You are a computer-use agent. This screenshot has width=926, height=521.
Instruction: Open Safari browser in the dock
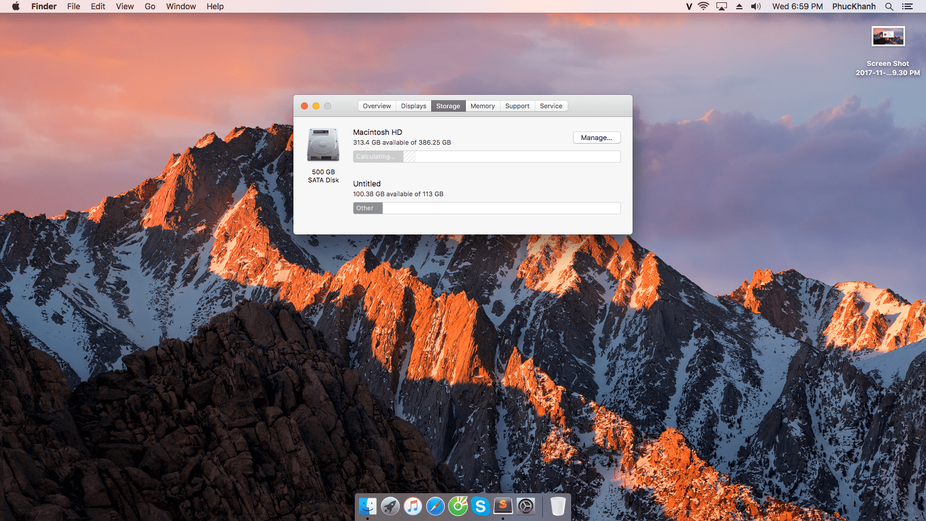coord(435,506)
